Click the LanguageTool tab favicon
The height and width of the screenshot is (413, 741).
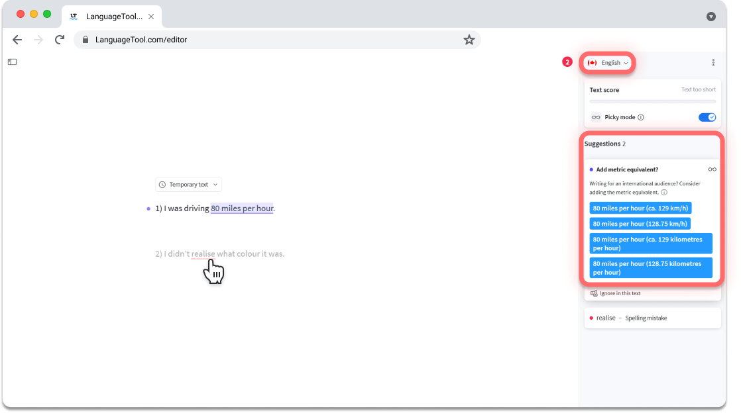(x=74, y=17)
